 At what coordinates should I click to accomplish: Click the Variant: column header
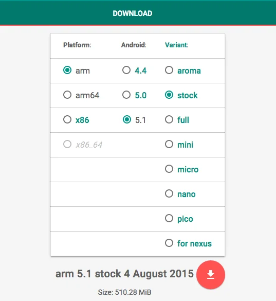(x=177, y=45)
